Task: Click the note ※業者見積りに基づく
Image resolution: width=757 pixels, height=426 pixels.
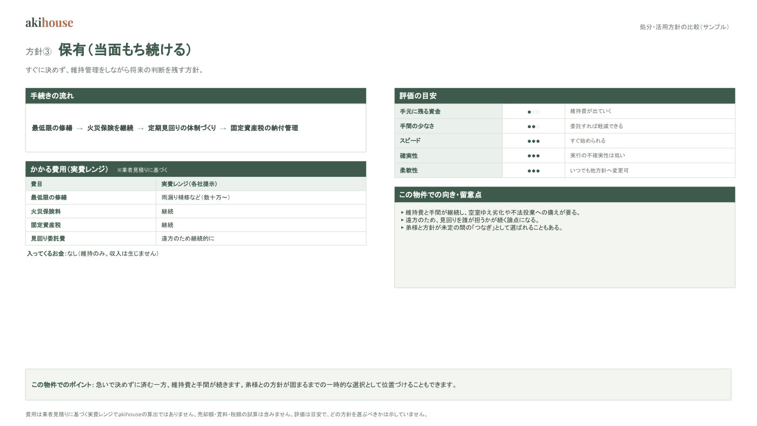Action: click(x=142, y=170)
